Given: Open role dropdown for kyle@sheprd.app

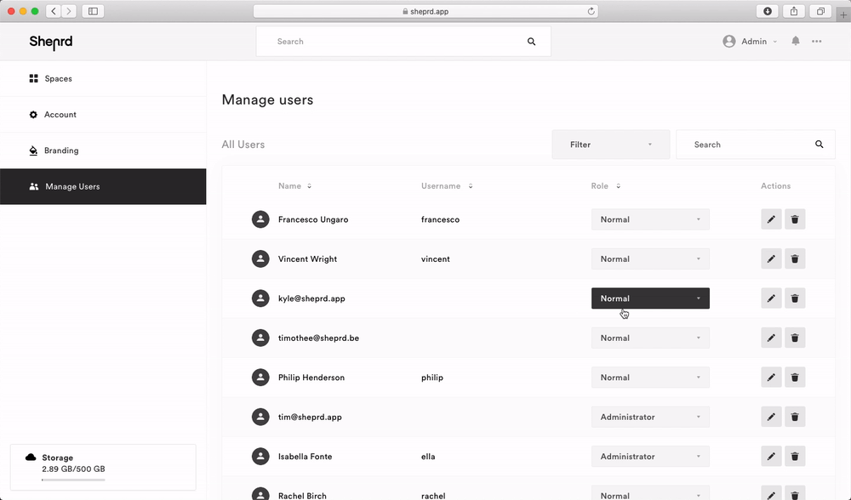Looking at the screenshot, I should [650, 298].
